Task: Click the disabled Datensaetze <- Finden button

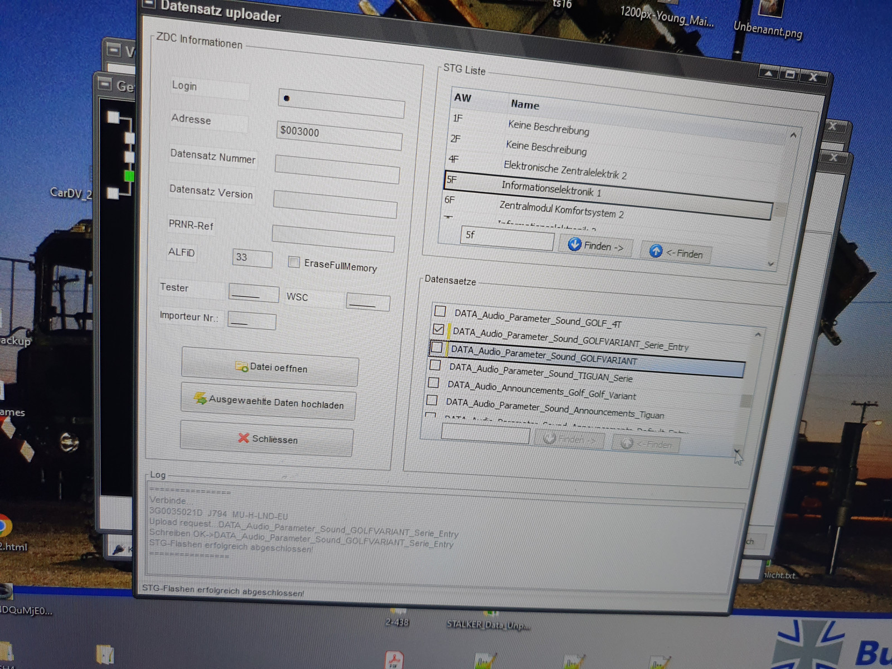Action: pyautogui.click(x=646, y=444)
